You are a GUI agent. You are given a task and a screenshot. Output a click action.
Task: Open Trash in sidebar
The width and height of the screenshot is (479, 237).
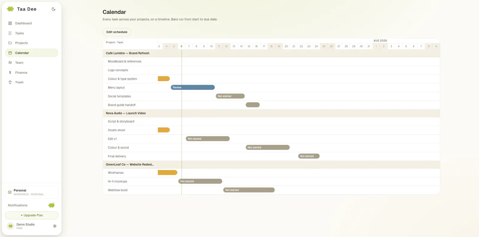(x=31, y=82)
